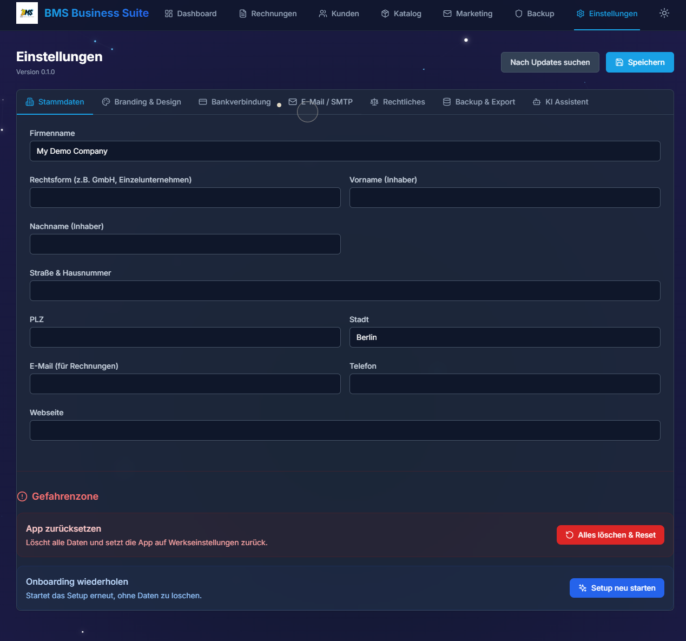Screen dimensions: 686x641
Task: Select the E-Mail / SMTP tab
Action: [320, 102]
